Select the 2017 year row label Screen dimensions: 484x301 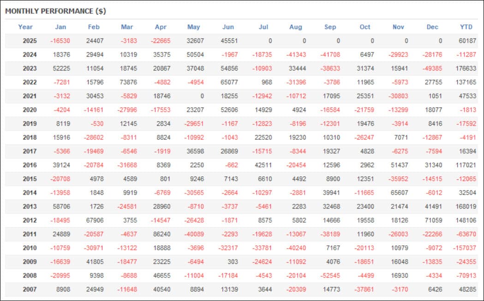click(30, 151)
